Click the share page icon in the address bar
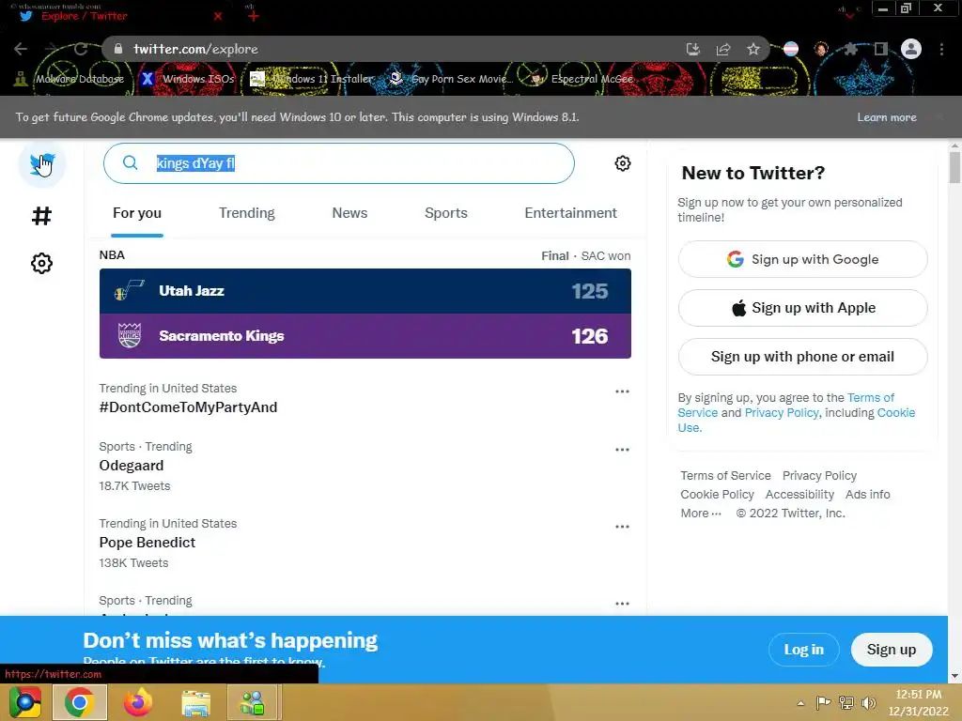This screenshot has width=962, height=721. click(x=723, y=49)
